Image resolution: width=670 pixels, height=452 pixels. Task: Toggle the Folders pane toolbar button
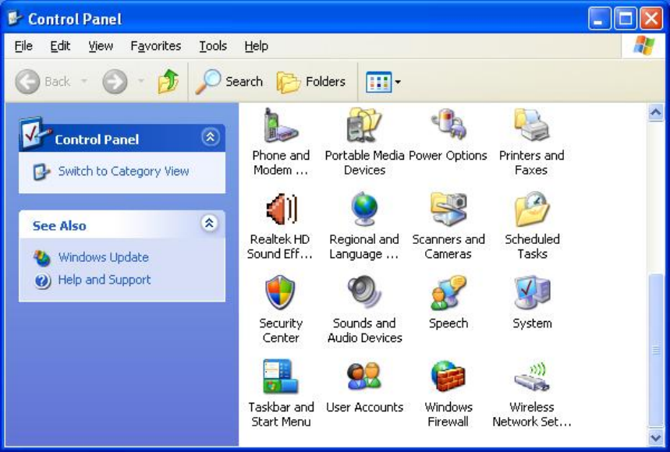pyautogui.click(x=311, y=82)
